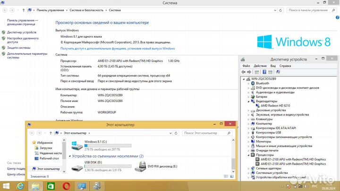The image size is (340, 191).
Task: Open File Explorer taskbar icon
Action: tap(35, 186)
